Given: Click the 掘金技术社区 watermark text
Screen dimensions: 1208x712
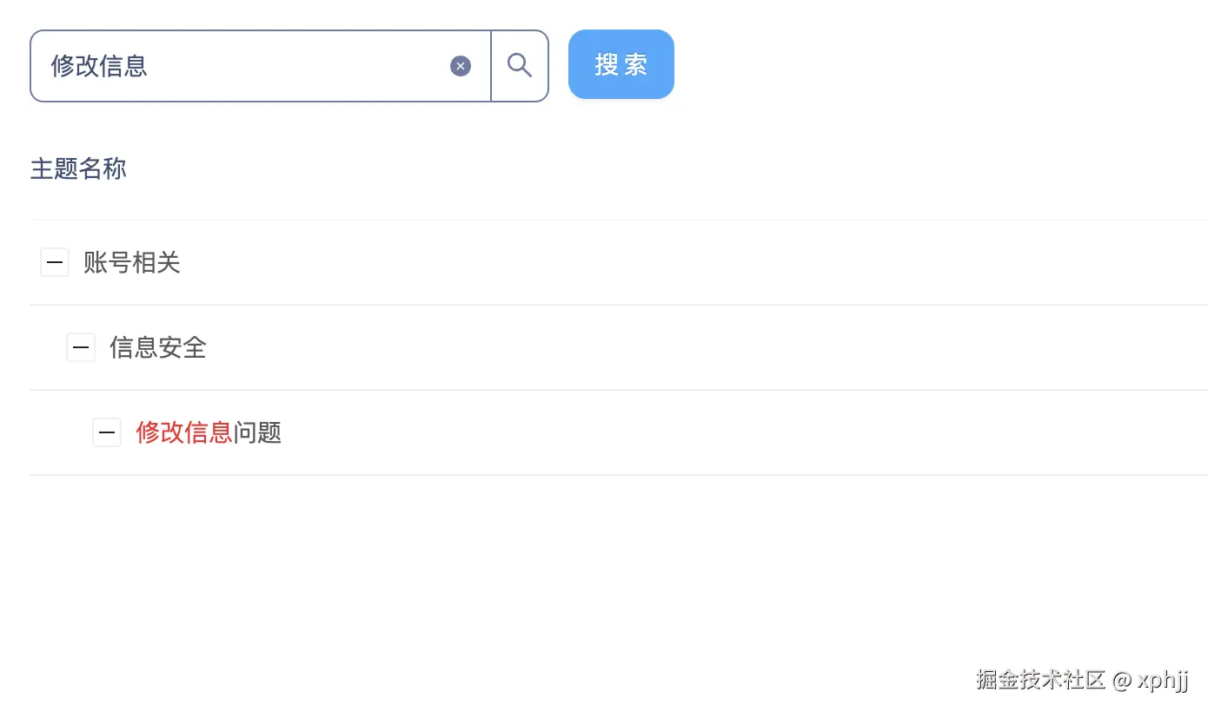Looking at the screenshot, I should 1039,680.
